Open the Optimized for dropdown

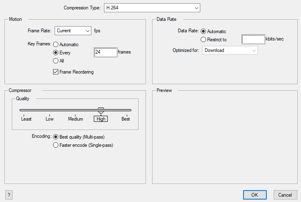point(230,50)
